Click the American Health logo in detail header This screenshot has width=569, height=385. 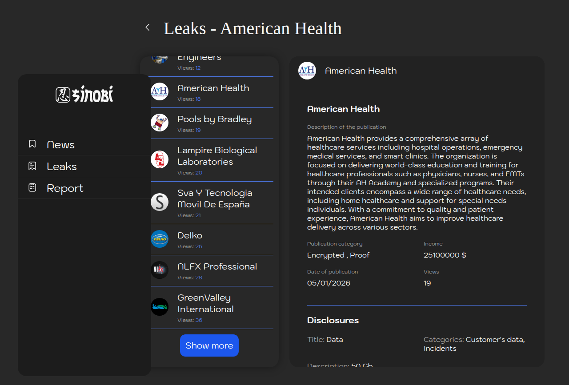pos(307,71)
